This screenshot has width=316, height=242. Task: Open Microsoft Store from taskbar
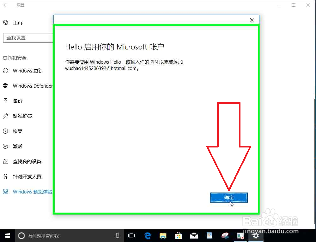(178, 236)
